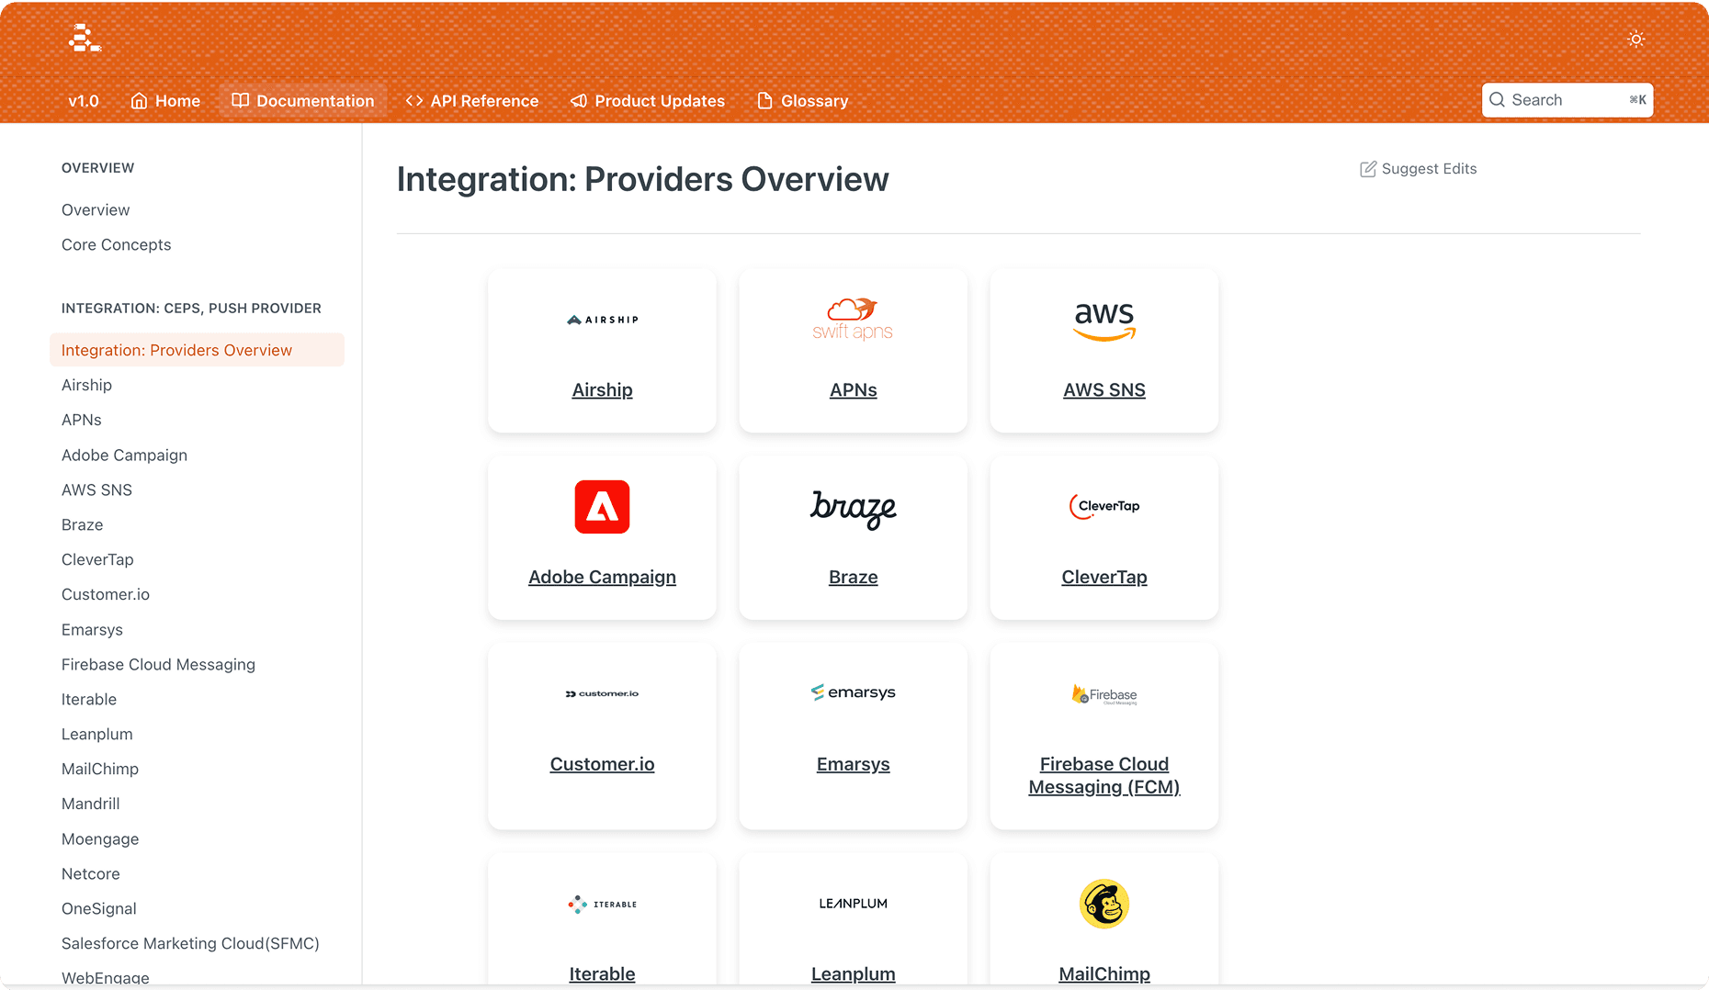Viewport: 1709px width, 990px height.
Task: Click the aws logo image
Action: [1104, 321]
